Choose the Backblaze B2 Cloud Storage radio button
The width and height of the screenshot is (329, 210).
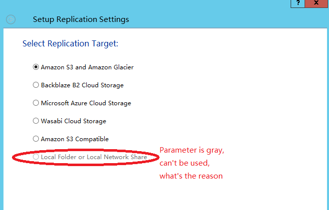pos(36,85)
